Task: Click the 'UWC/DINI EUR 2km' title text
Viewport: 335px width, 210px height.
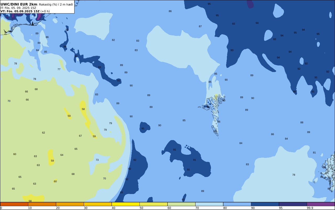Action: pos(19,4)
